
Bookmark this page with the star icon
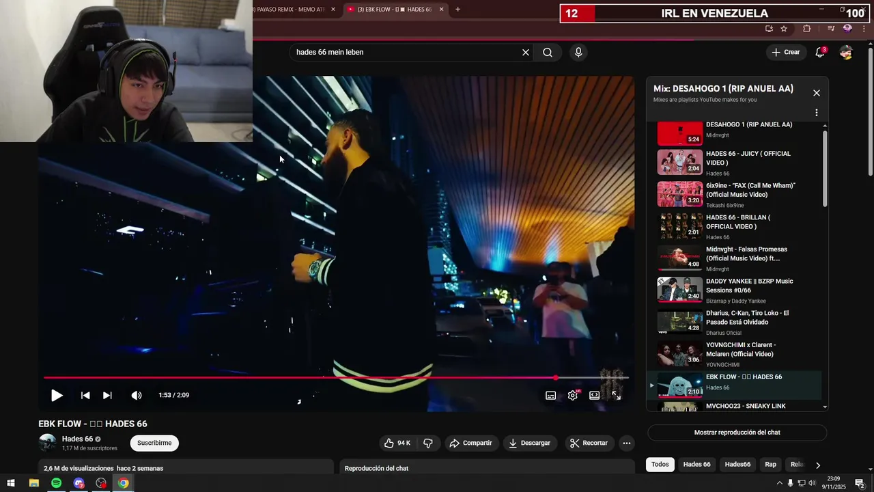(x=784, y=29)
